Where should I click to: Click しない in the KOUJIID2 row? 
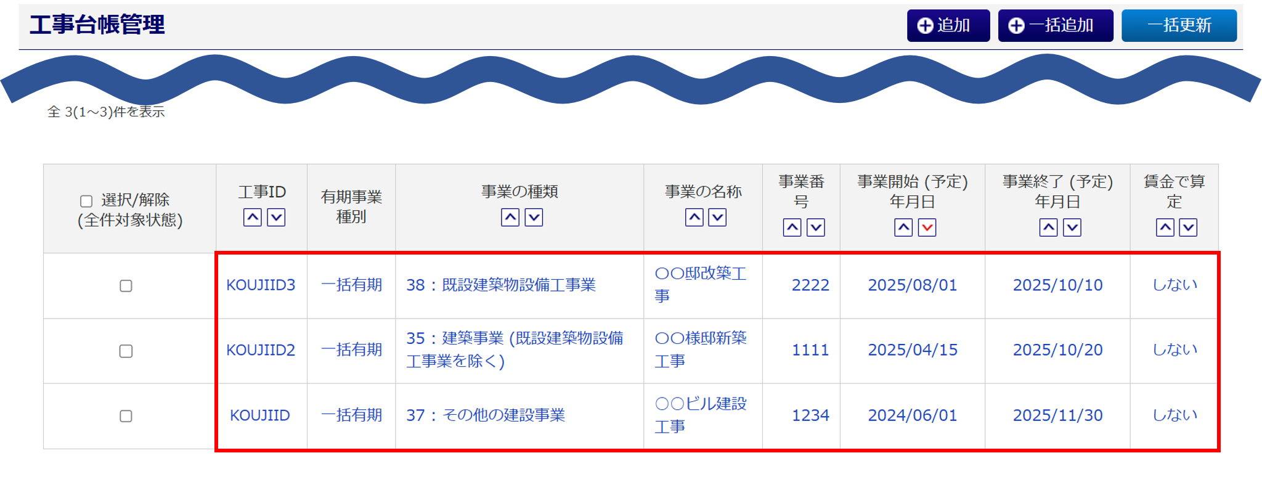[1175, 349]
